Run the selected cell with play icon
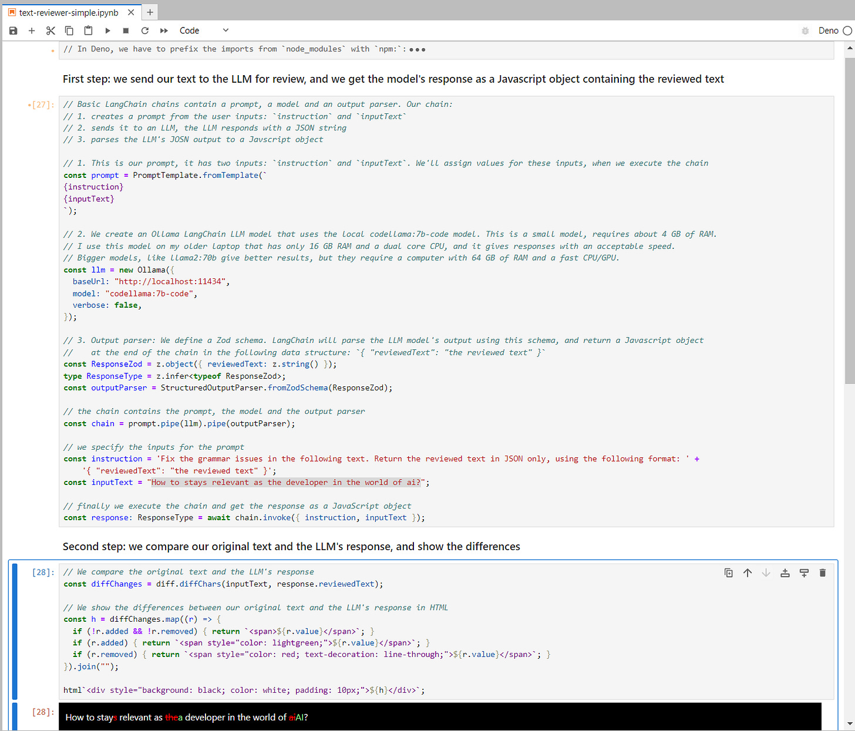 point(107,31)
